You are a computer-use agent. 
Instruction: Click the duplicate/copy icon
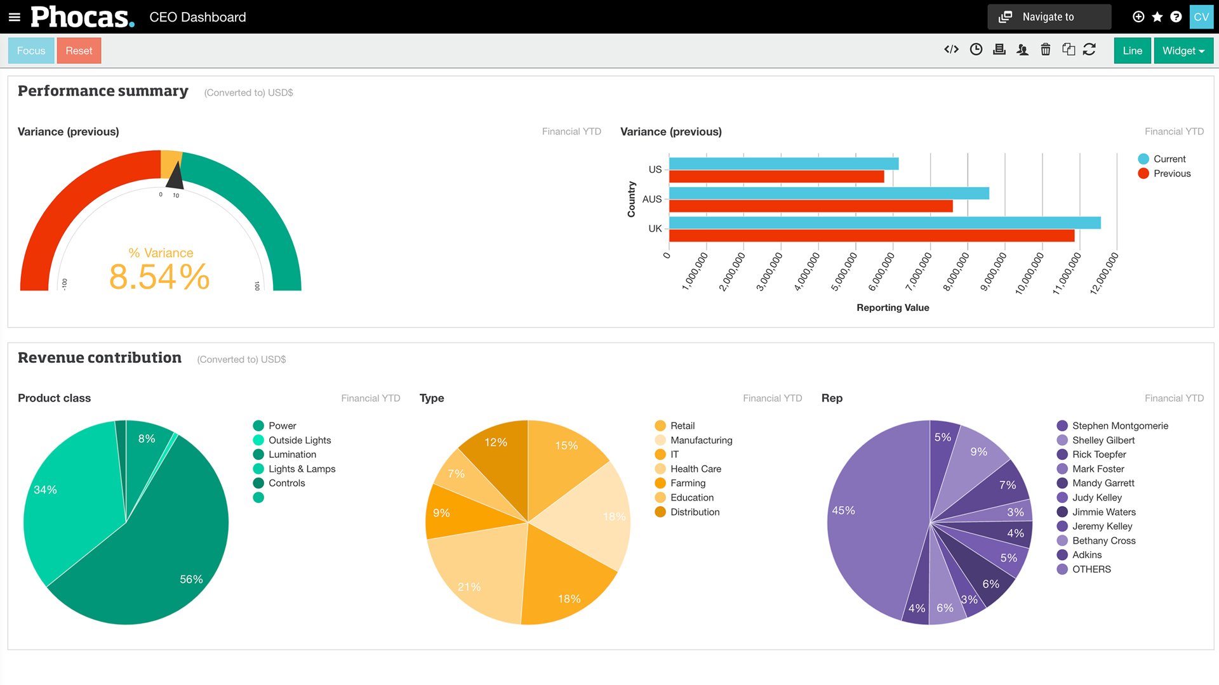tap(1067, 50)
